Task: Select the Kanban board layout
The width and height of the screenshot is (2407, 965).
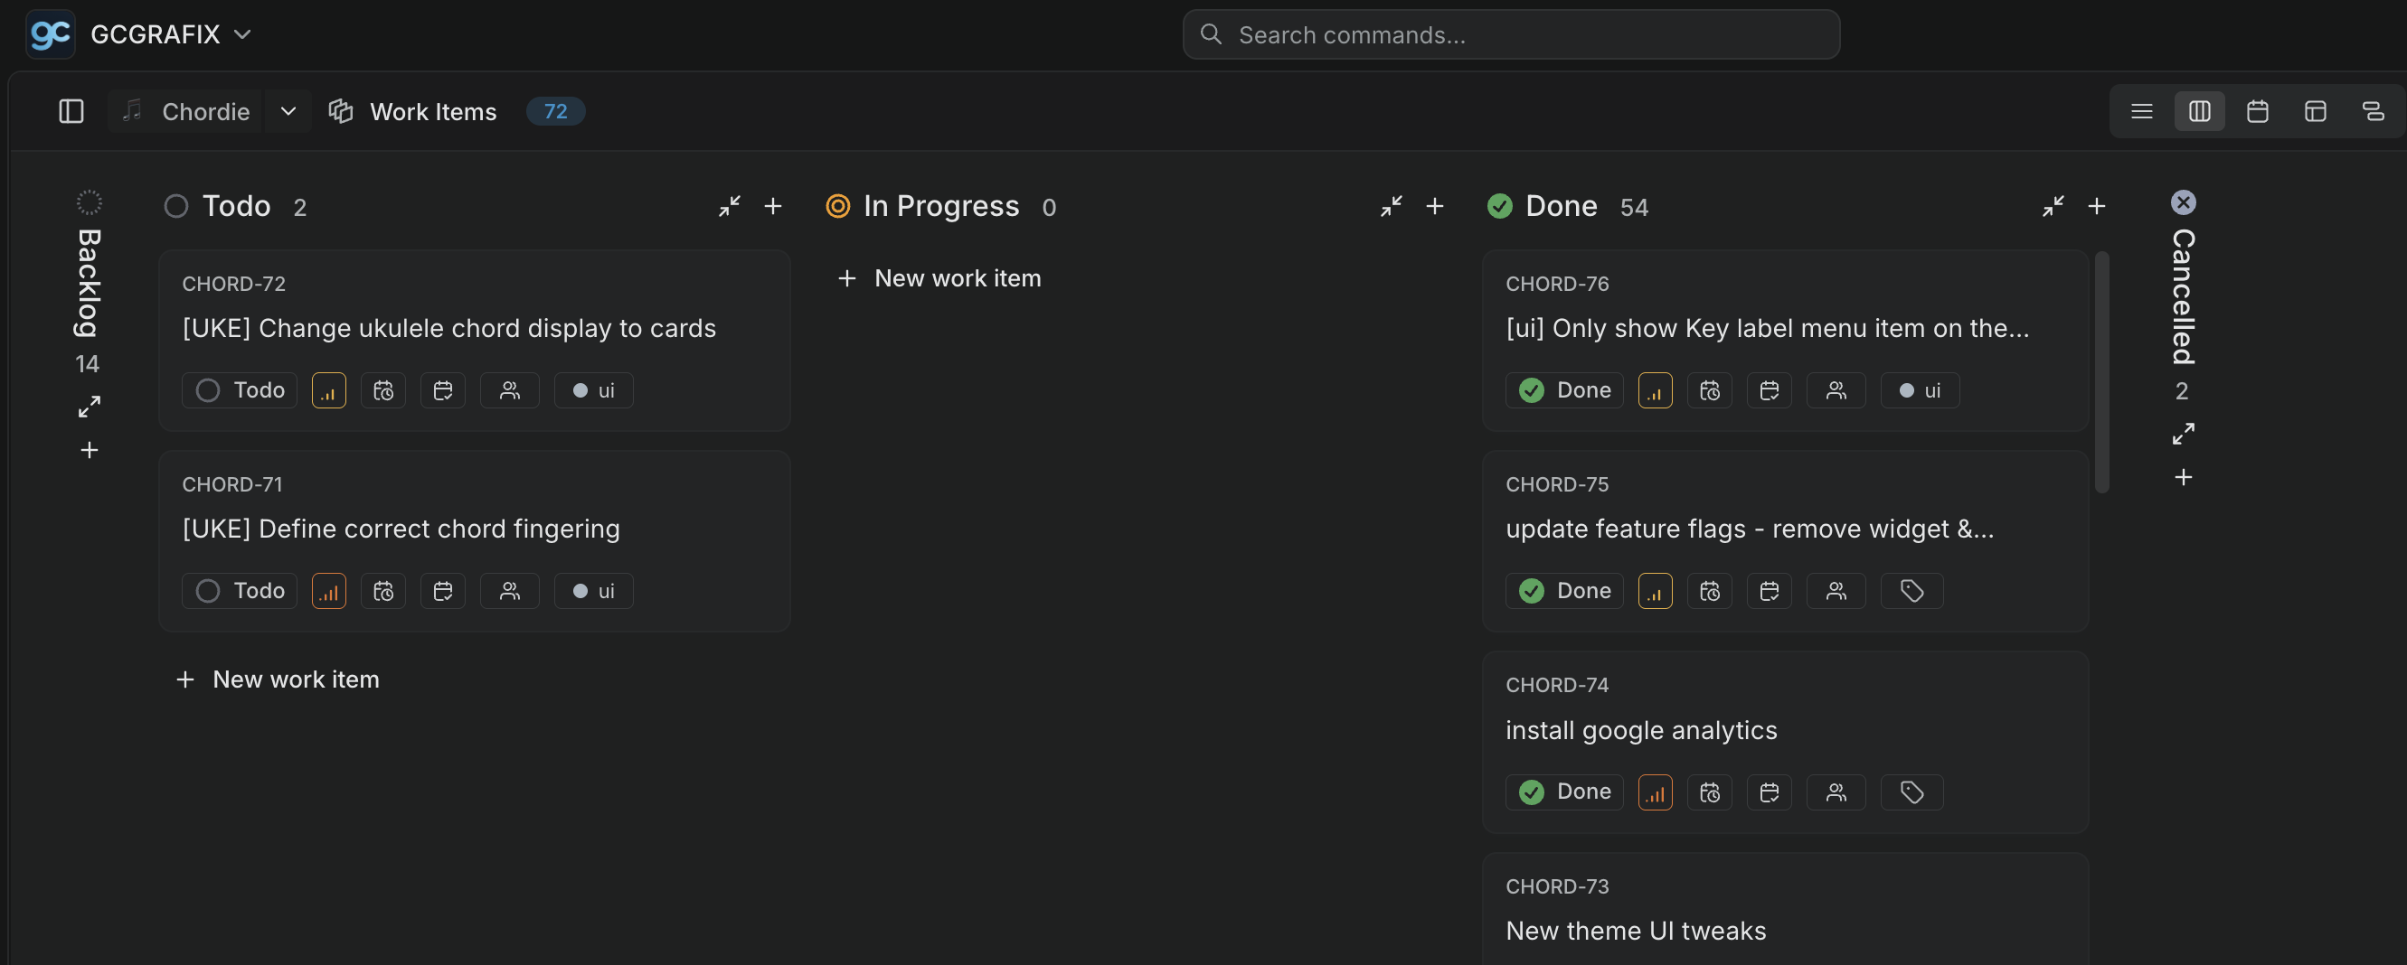Action: (2200, 111)
